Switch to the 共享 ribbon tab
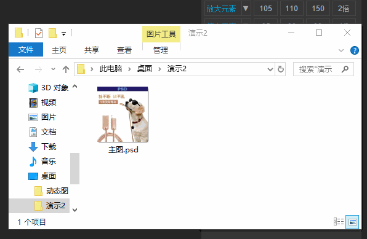 tap(92, 50)
